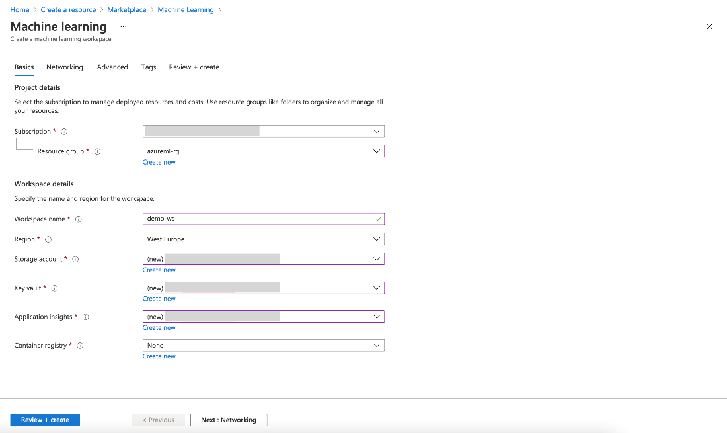Click the Previous button

(x=158, y=420)
